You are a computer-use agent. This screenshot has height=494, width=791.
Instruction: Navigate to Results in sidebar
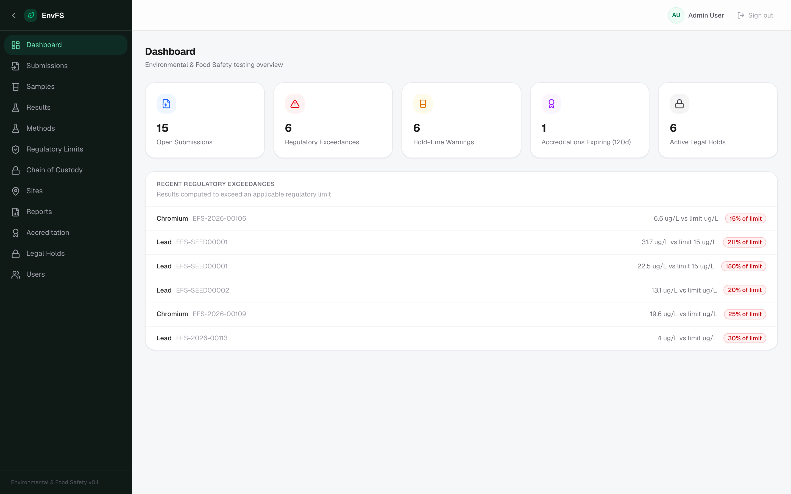[66, 108]
